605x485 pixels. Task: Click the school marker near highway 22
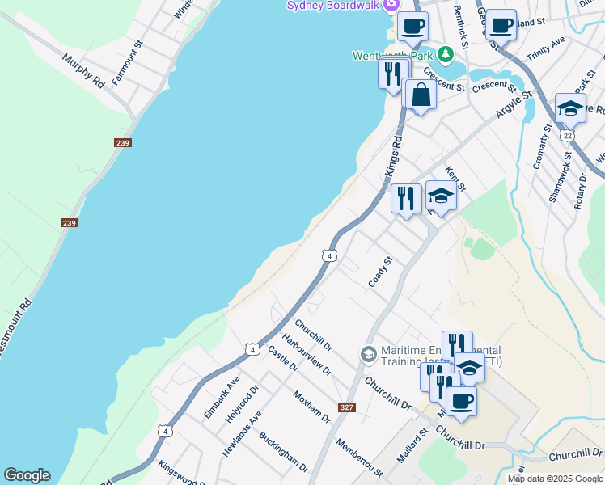point(570,109)
